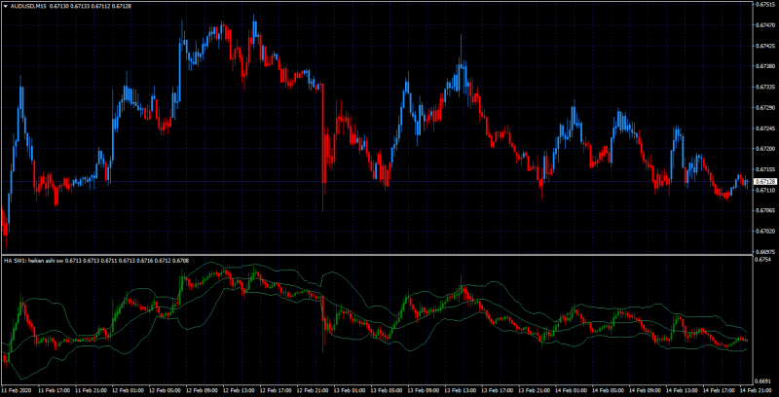Click the 14 Feb 13:00 time label
Viewport: 779px width, 397px height.
683,389
